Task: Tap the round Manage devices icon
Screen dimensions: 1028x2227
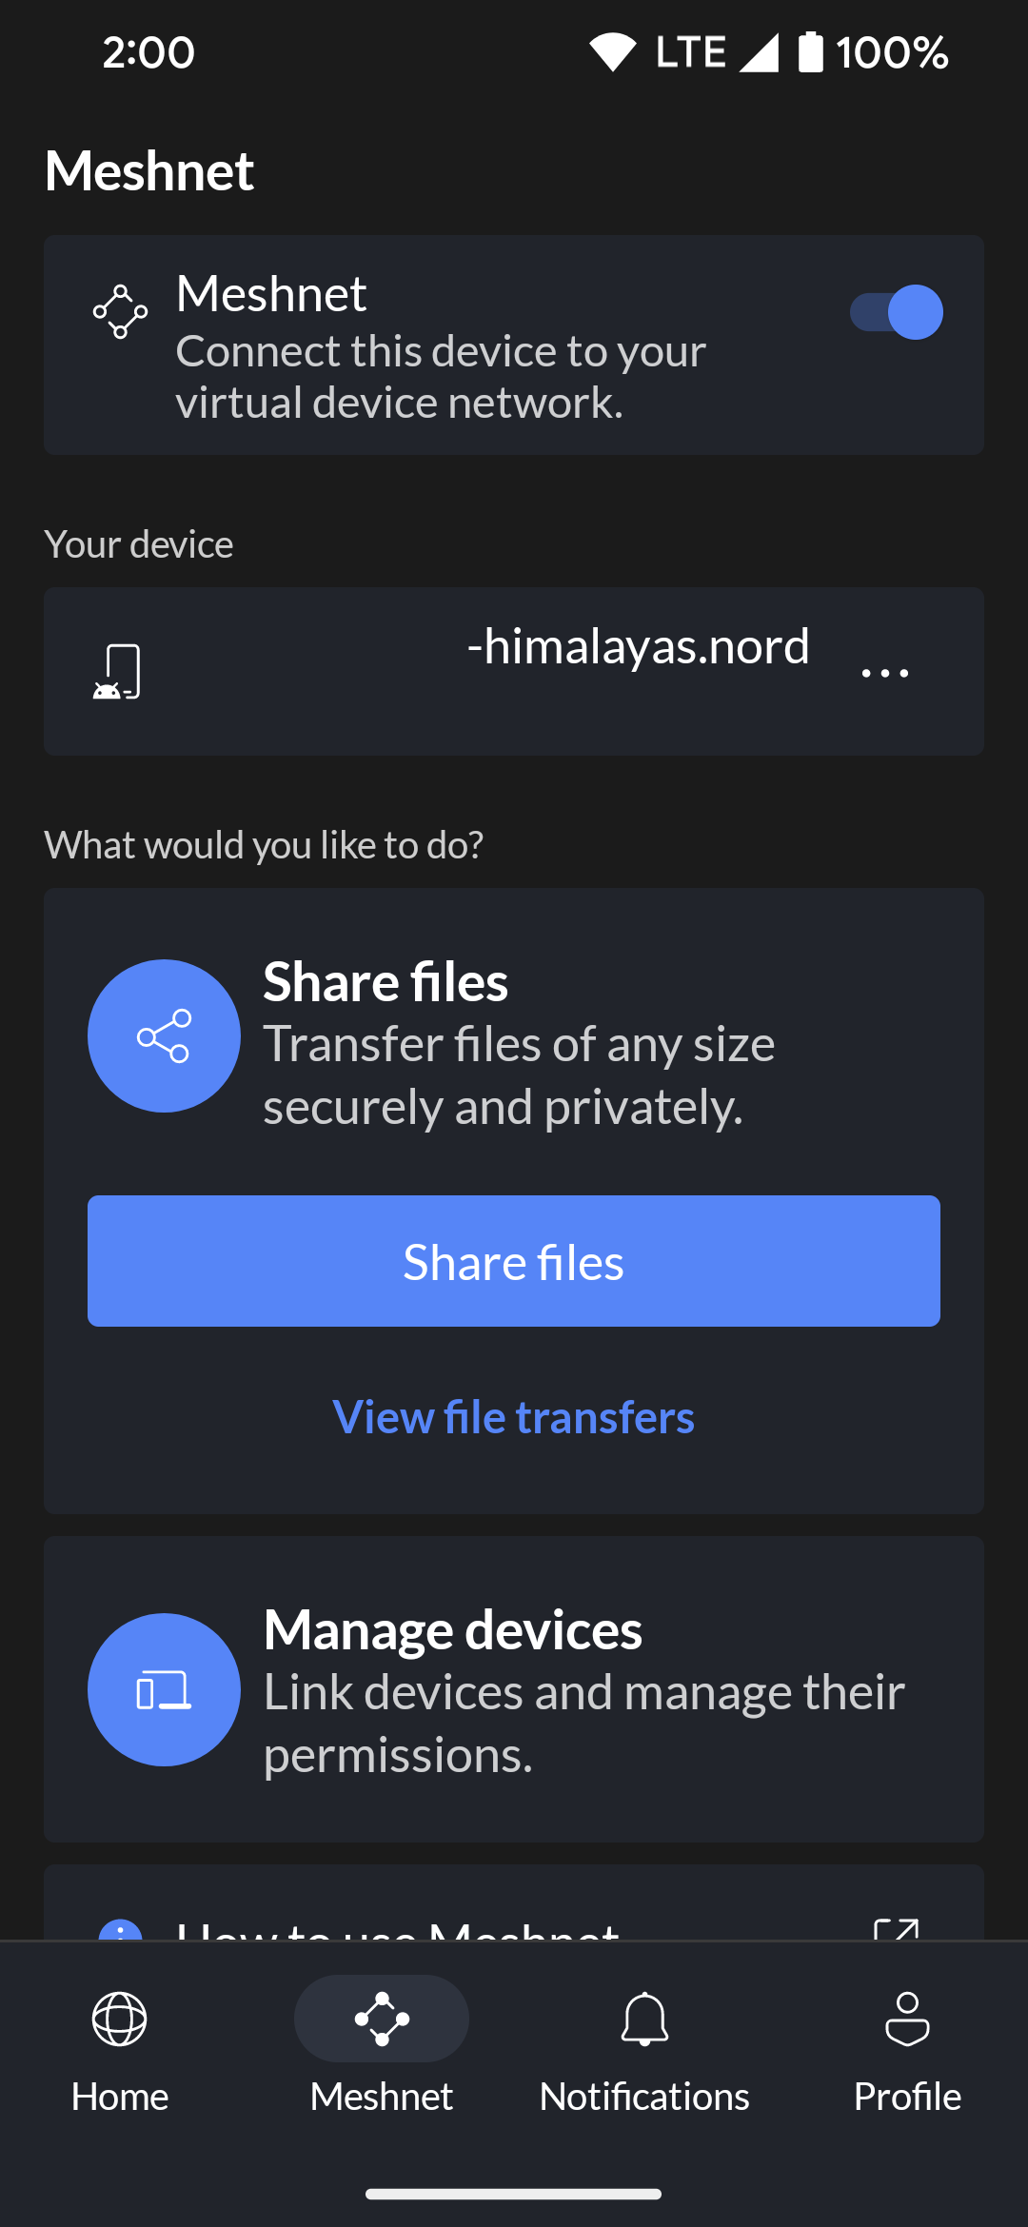Action: (164, 1689)
